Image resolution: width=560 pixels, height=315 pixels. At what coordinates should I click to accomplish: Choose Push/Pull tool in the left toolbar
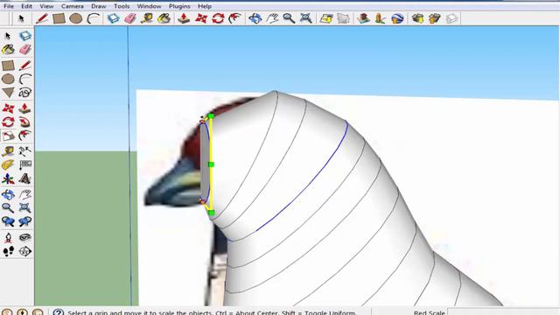point(25,108)
